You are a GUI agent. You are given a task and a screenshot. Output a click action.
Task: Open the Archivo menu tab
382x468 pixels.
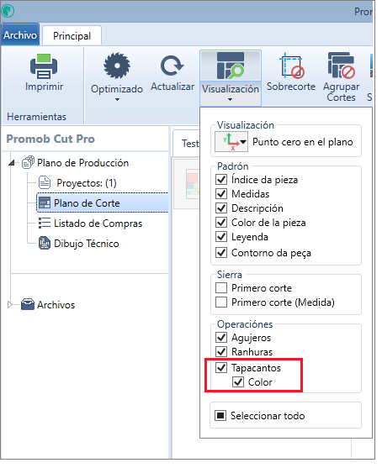click(x=20, y=35)
